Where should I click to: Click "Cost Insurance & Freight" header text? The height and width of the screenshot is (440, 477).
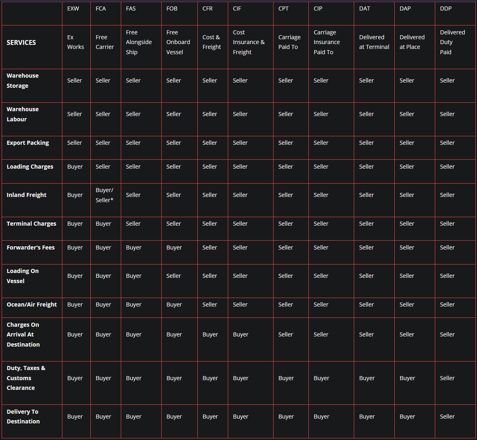coord(248,42)
